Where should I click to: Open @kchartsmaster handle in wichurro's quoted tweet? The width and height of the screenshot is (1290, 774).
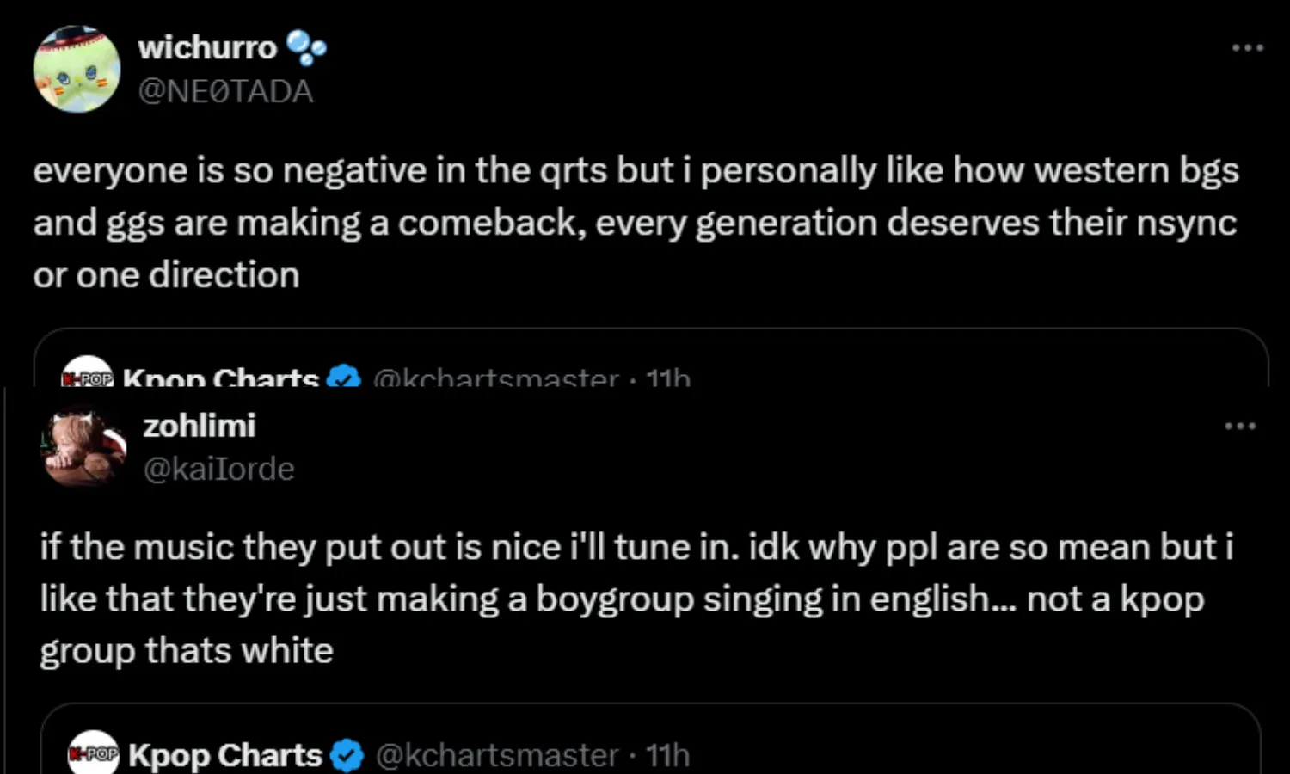click(495, 378)
